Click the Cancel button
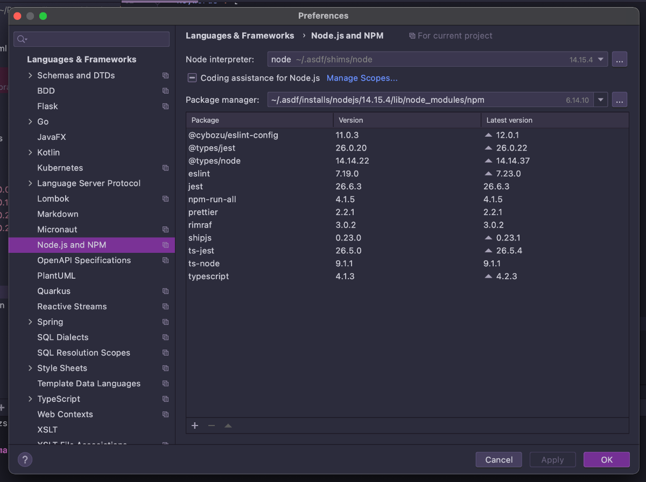This screenshot has width=646, height=482. tap(499, 459)
